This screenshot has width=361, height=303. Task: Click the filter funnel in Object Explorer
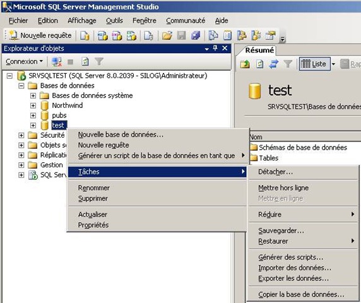coord(99,61)
